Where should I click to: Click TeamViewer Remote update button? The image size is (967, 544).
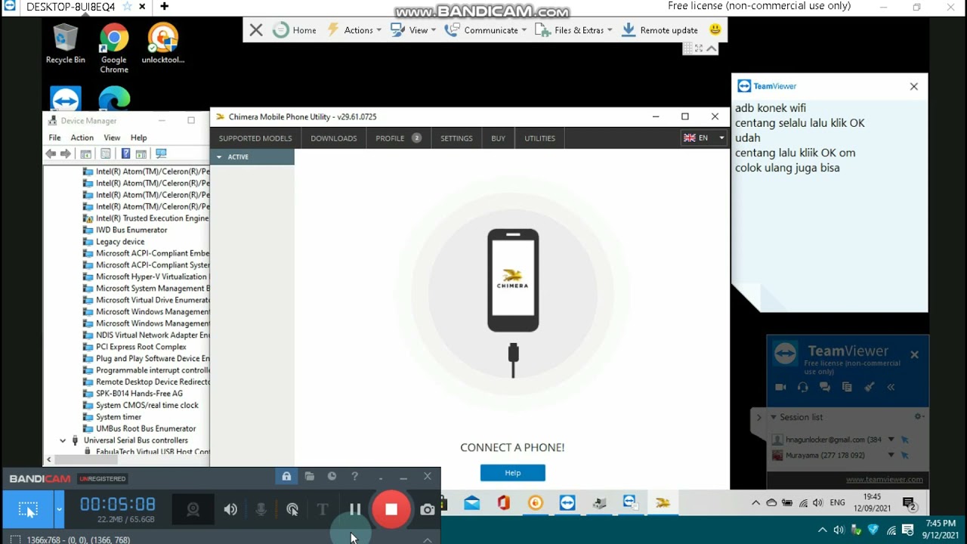coord(660,30)
